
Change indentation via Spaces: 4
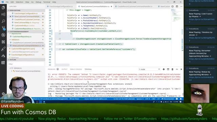click(140, 99)
